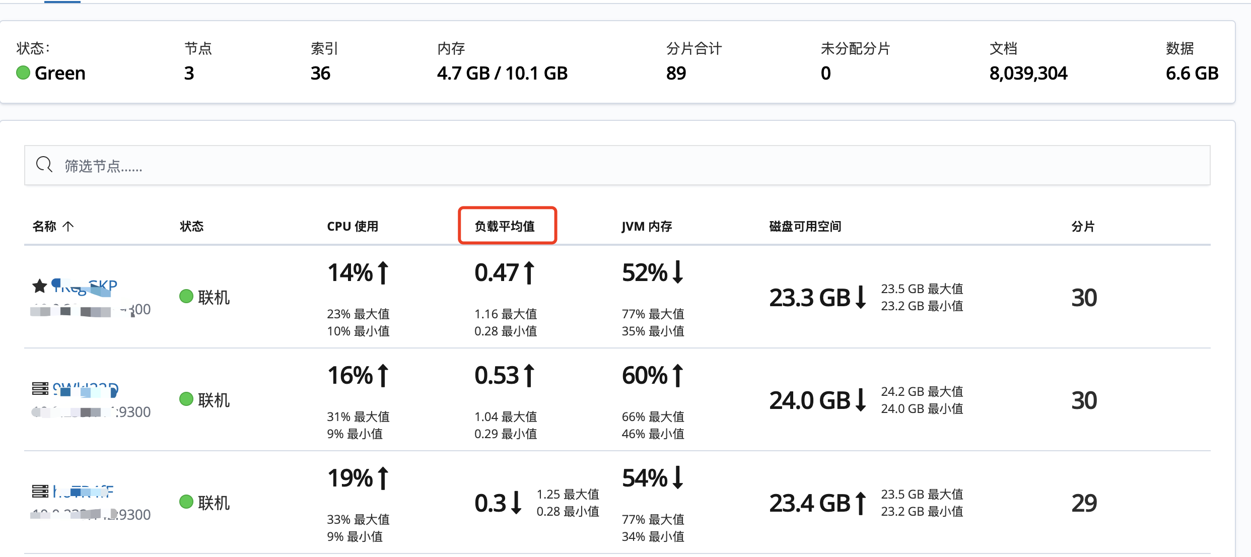Open the third node name link
This screenshot has height=557, width=1251.
coord(83,492)
